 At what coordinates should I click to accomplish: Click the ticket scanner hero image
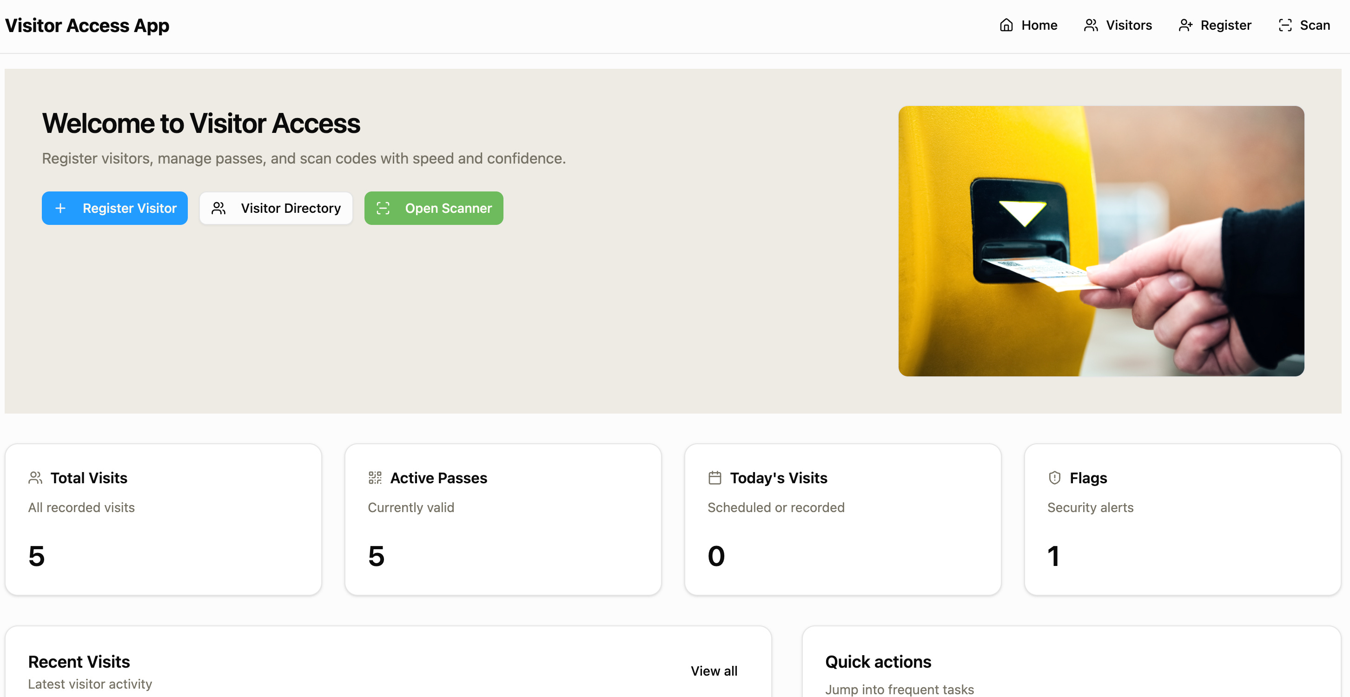point(1100,241)
